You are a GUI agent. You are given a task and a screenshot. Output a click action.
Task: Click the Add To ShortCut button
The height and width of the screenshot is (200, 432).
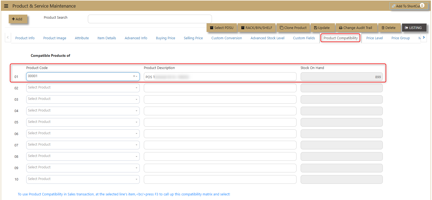[408, 6]
